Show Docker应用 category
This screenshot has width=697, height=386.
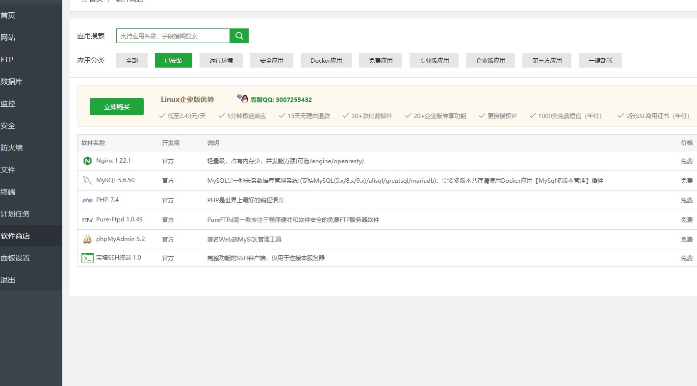(326, 60)
